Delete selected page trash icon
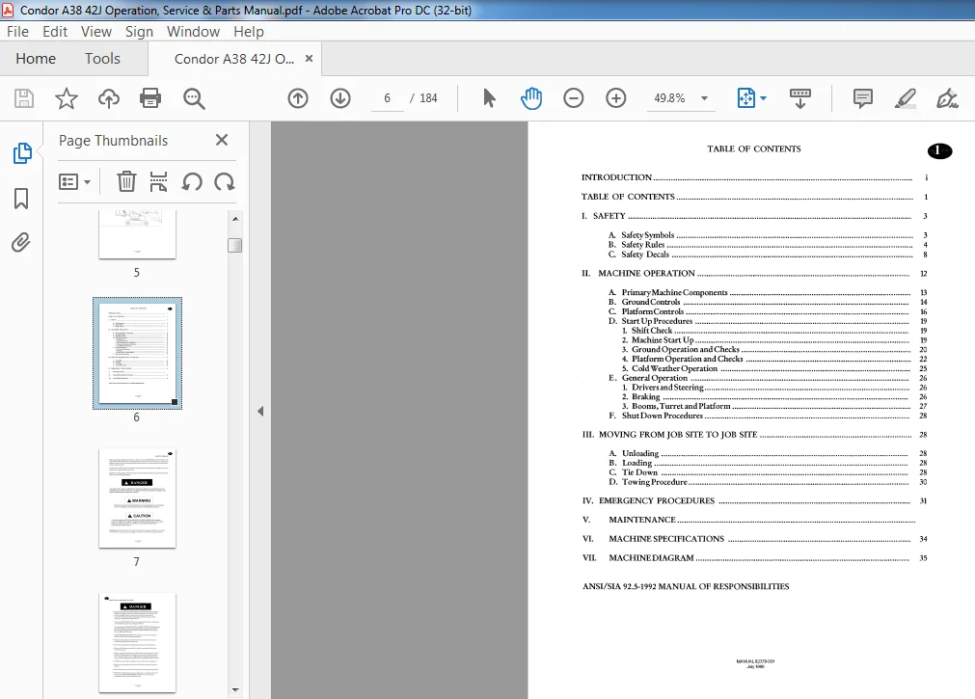This screenshot has height=699, width=975. [x=126, y=181]
